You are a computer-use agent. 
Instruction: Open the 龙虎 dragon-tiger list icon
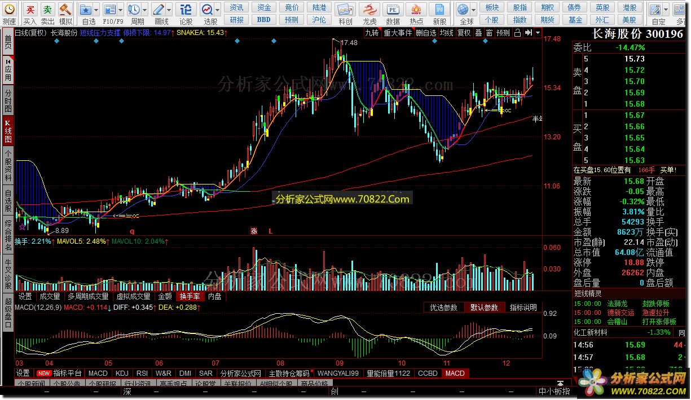click(370, 10)
